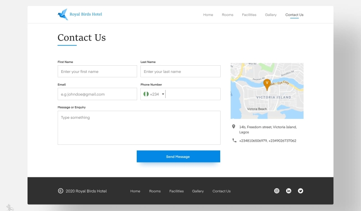Click the copyright symbol in footer
This screenshot has height=211, width=361.
tap(60, 191)
